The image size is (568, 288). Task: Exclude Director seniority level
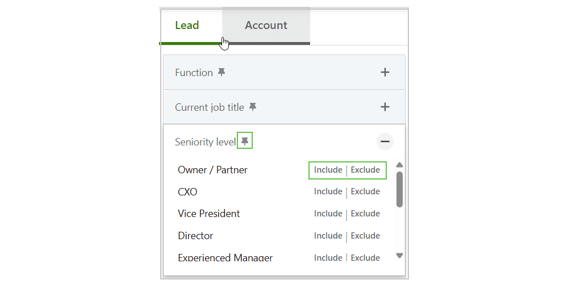click(x=365, y=236)
